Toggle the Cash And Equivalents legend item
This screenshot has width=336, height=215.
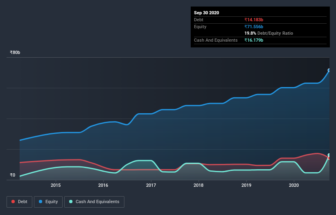click(x=94, y=202)
